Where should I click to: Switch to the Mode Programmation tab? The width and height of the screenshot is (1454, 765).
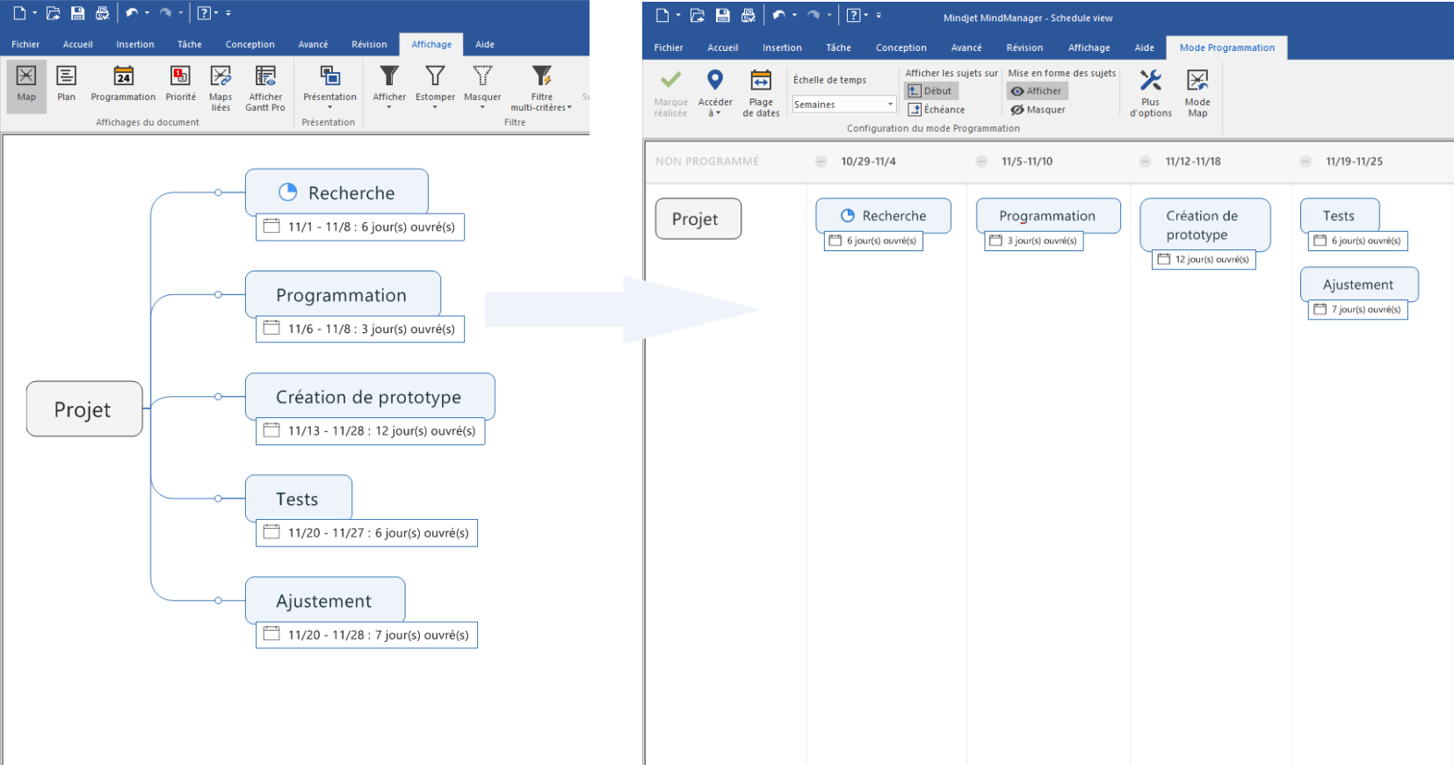pos(1226,48)
